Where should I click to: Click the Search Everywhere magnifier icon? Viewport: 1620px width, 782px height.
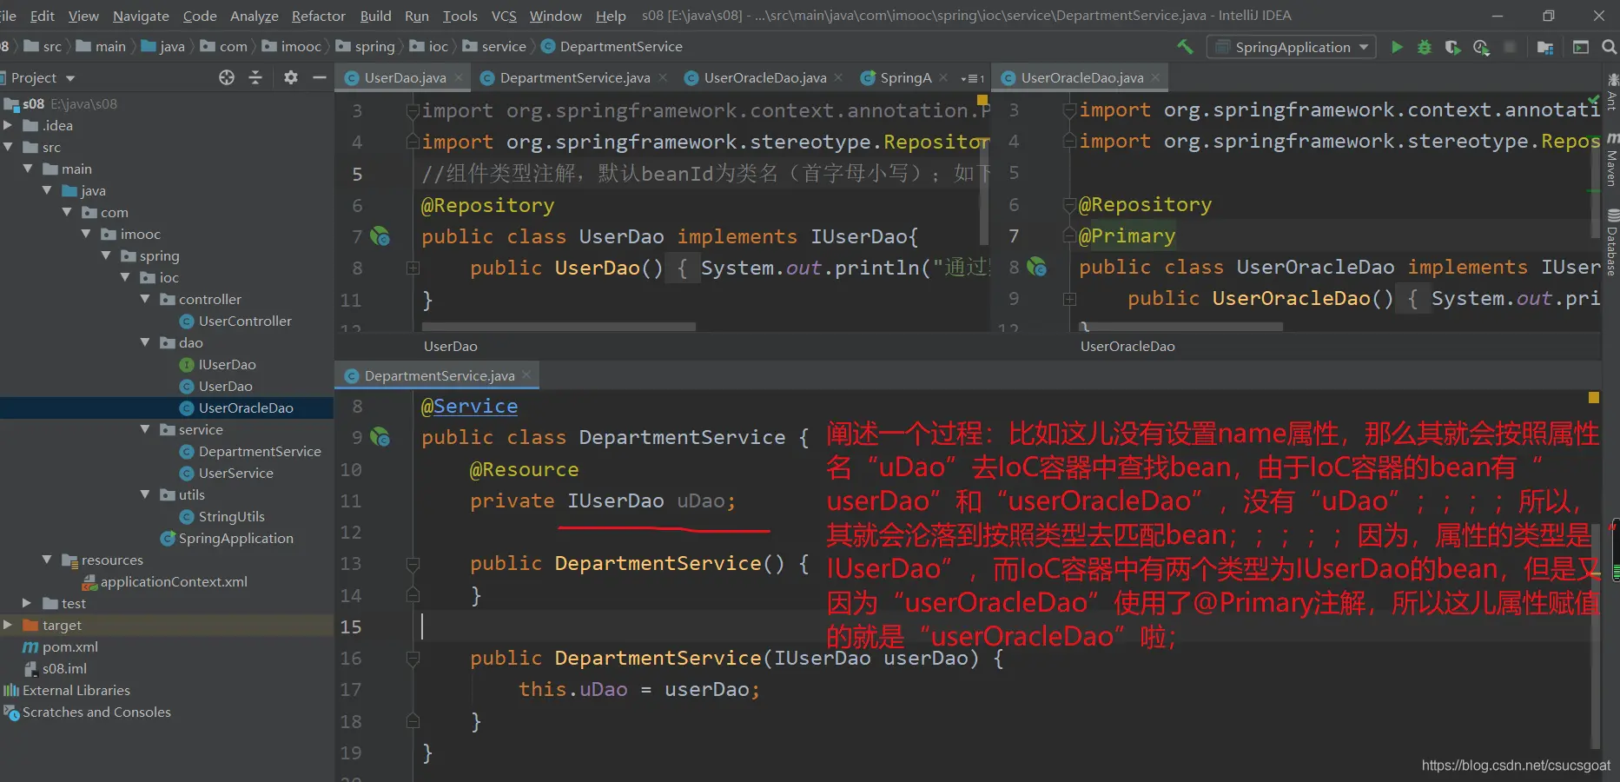pyautogui.click(x=1609, y=47)
